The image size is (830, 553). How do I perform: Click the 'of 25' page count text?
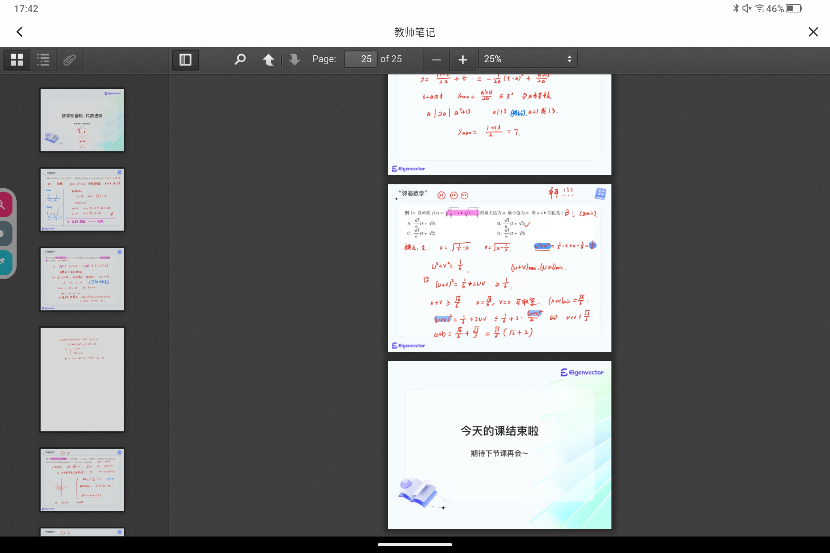click(x=391, y=59)
